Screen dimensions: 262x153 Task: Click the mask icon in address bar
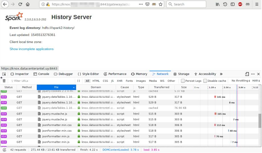coord(154,4)
